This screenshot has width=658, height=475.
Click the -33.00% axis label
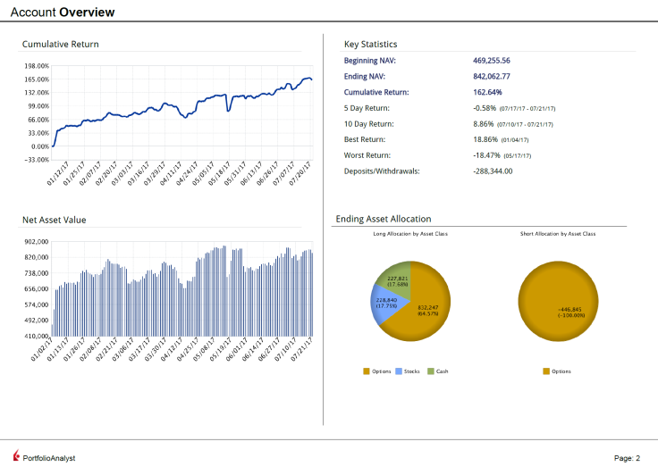(x=37, y=160)
